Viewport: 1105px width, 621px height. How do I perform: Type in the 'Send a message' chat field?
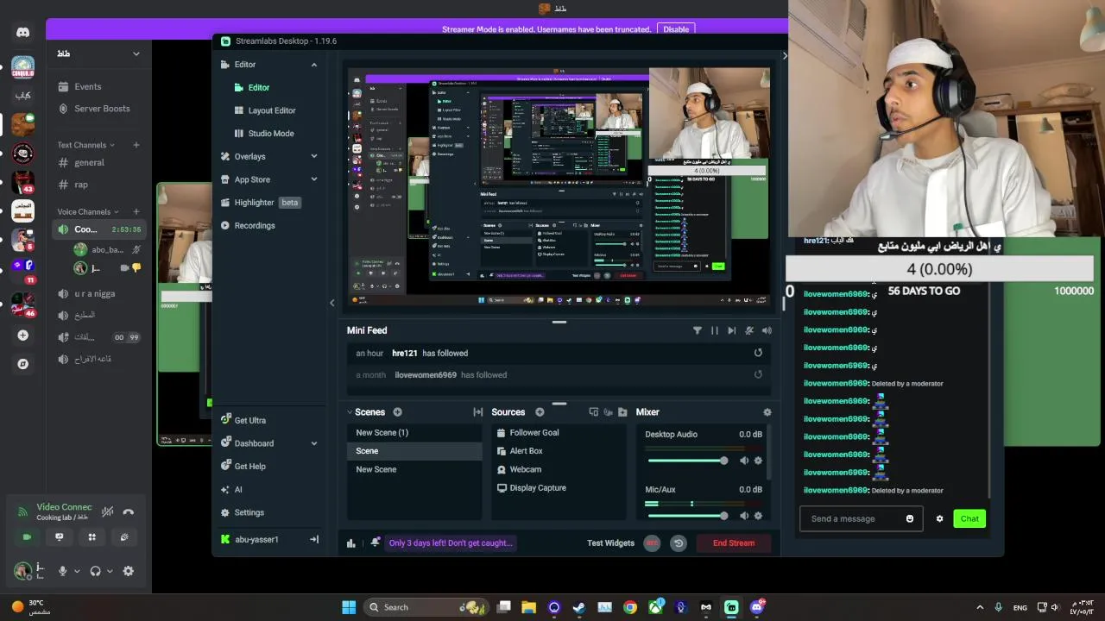coord(853,519)
